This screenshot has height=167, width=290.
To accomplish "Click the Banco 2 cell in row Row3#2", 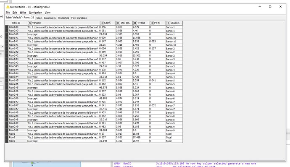I will (174, 56).
